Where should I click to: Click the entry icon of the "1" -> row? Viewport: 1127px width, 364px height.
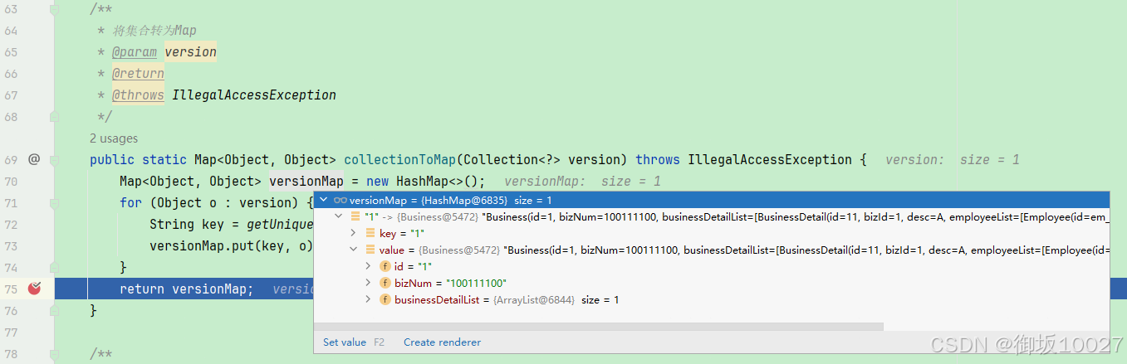355,216
